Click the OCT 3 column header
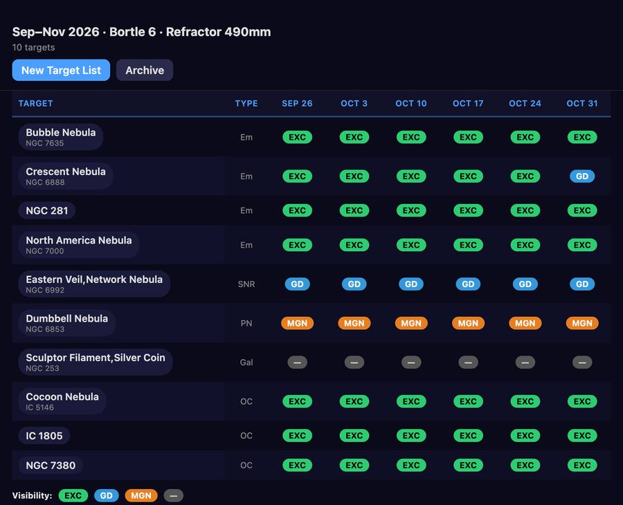This screenshot has height=505, width=623. click(x=354, y=104)
